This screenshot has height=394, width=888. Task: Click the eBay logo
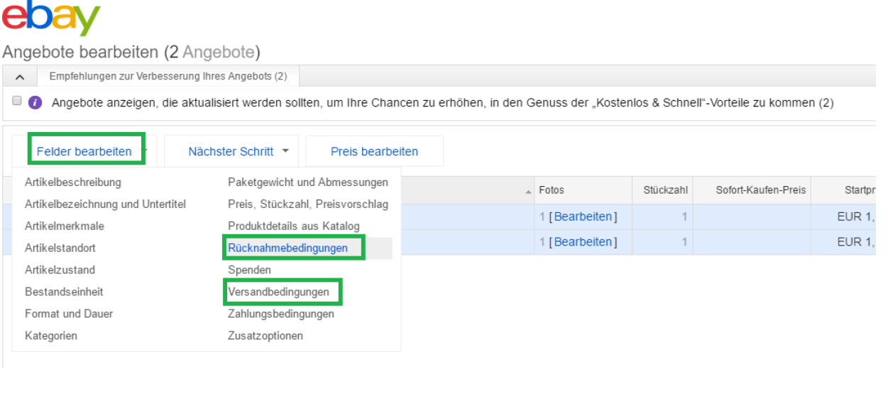click(x=51, y=19)
